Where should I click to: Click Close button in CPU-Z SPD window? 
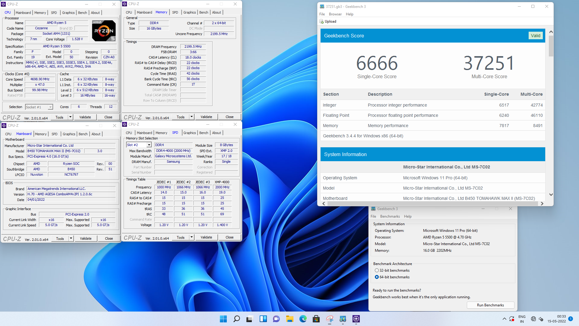tap(229, 237)
